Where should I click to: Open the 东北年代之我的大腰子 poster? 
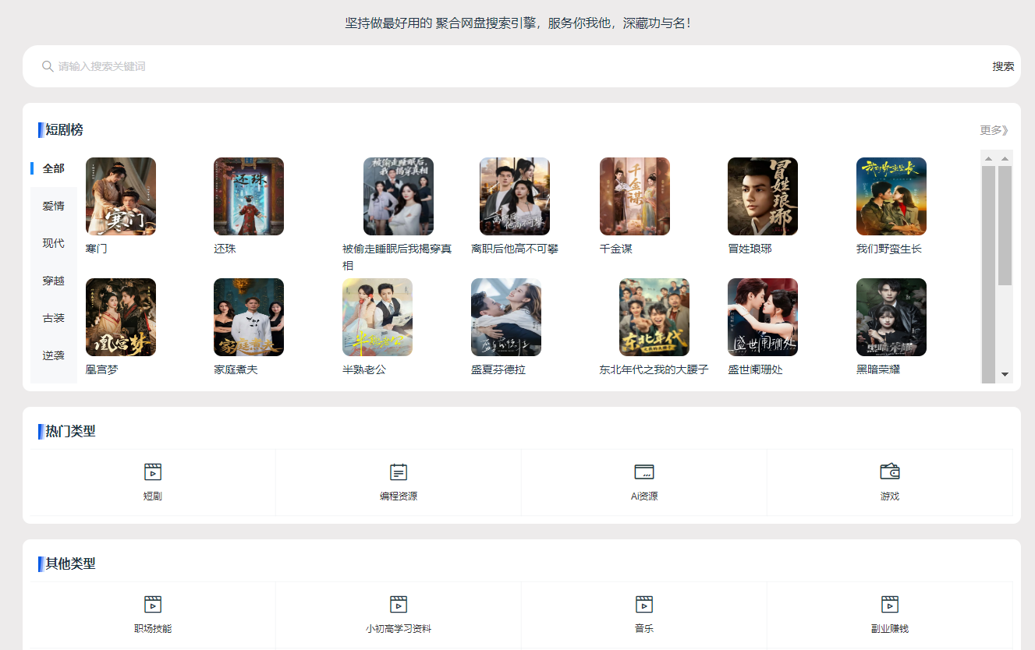point(654,317)
